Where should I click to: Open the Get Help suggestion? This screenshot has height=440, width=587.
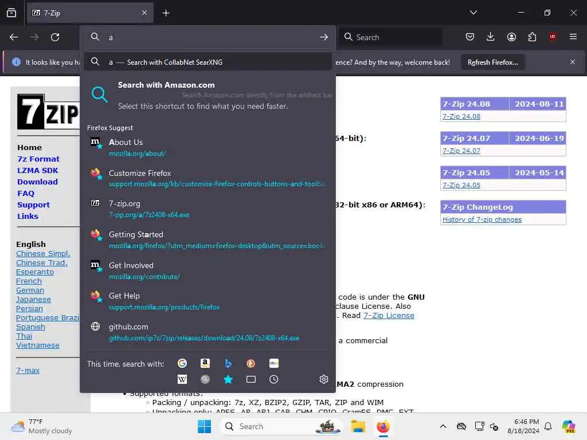208,301
